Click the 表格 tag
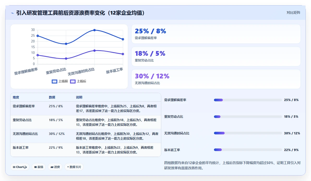This screenshot has height=181, width=311. 39,167
